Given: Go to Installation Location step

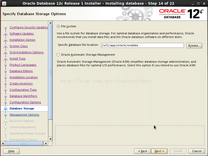Looking at the screenshot, I should click(24, 77).
